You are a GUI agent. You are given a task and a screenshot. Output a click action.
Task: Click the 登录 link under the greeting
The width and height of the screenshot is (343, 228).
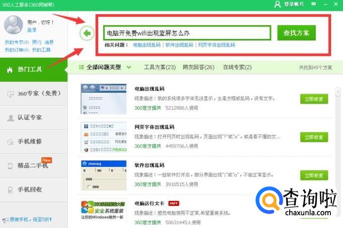coord(32,30)
